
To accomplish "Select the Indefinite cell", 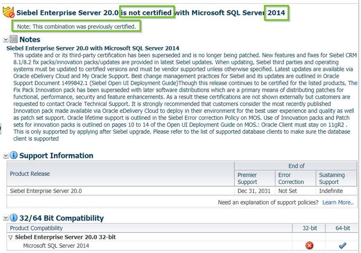I will (x=336, y=191).
